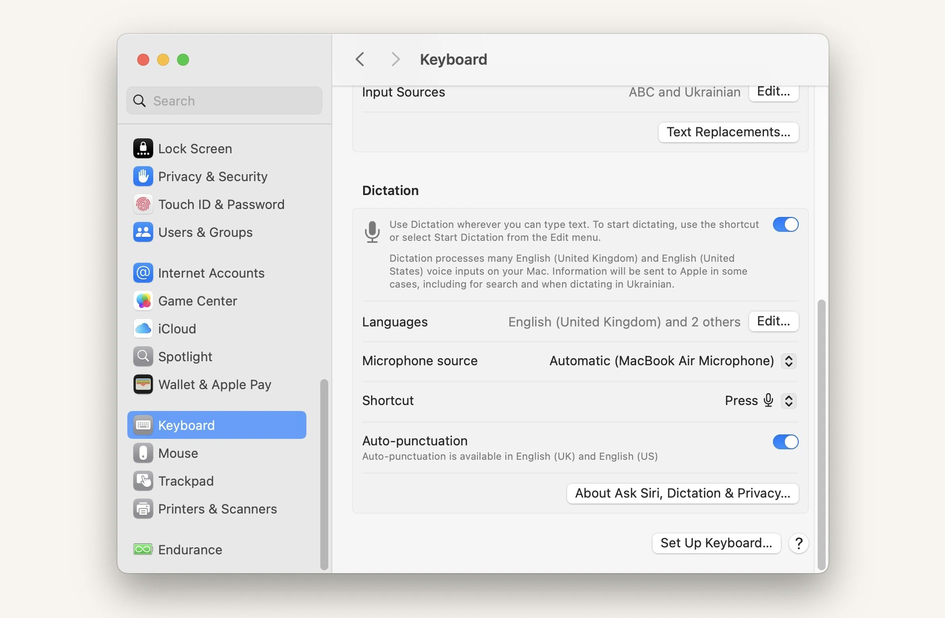Image resolution: width=945 pixels, height=618 pixels.
Task: Click the Touch ID fingerprint icon
Action: [x=143, y=205]
